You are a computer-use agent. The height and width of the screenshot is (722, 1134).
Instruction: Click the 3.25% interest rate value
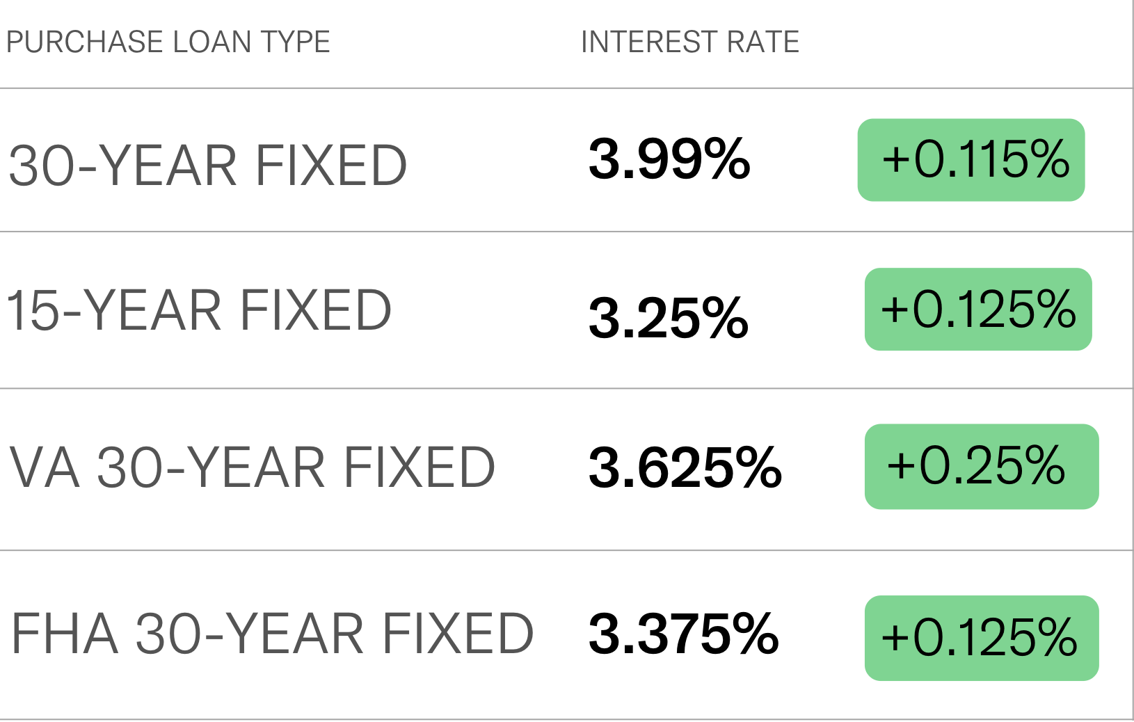click(669, 318)
